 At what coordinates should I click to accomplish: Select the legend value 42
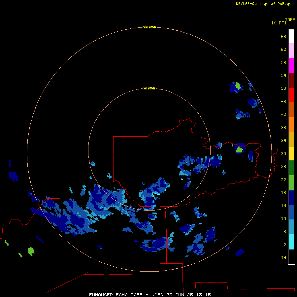pyautogui.click(x=283, y=115)
